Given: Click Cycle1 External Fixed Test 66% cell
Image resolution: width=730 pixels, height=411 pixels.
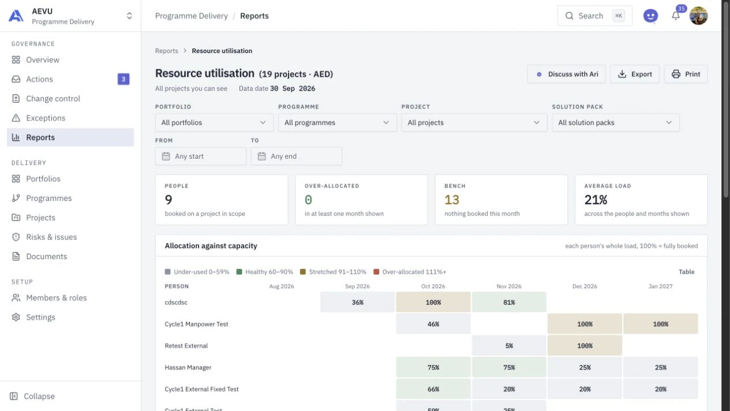Looking at the screenshot, I should (433, 389).
